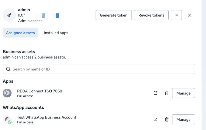The image size is (206, 130).
Task: Click the Business assets heading
Action: pyautogui.click(x=19, y=51)
